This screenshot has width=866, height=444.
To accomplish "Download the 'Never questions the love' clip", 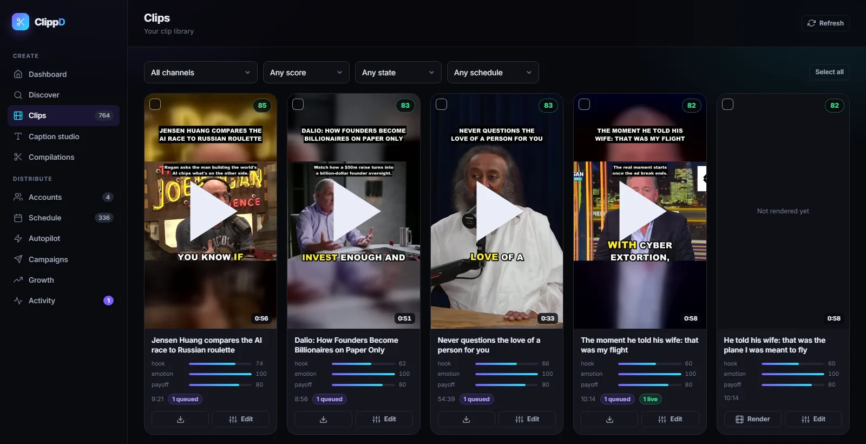I will (x=466, y=419).
